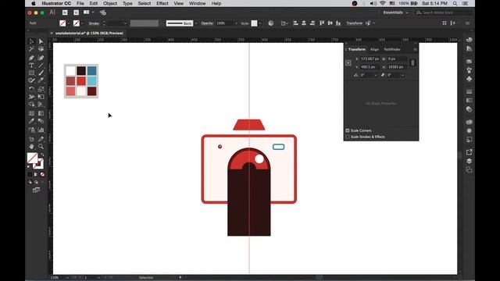500x281 pixels.
Task: Select the Blend tool
Action: pos(41,121)
